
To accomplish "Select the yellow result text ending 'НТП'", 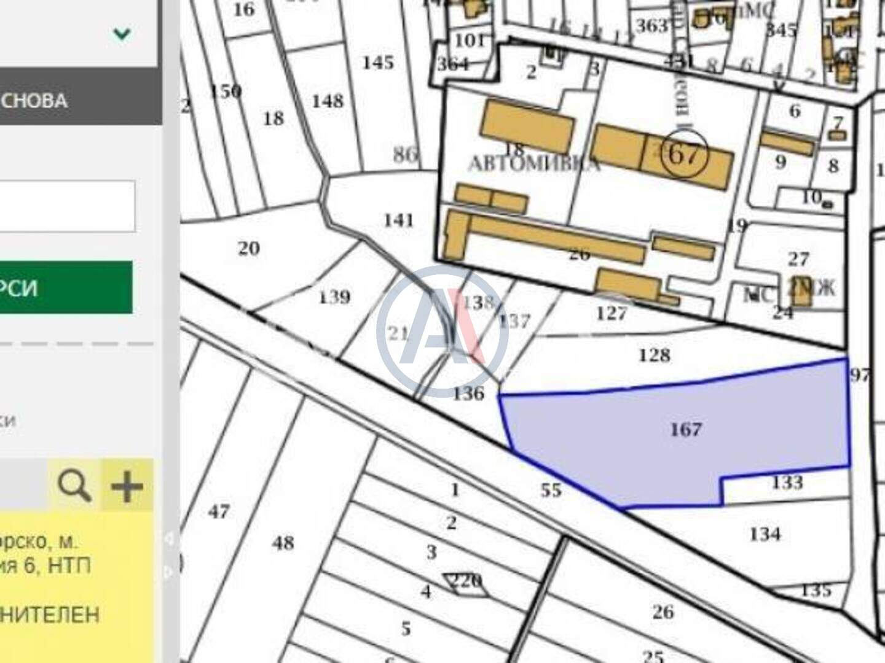I will click(45, 553).
